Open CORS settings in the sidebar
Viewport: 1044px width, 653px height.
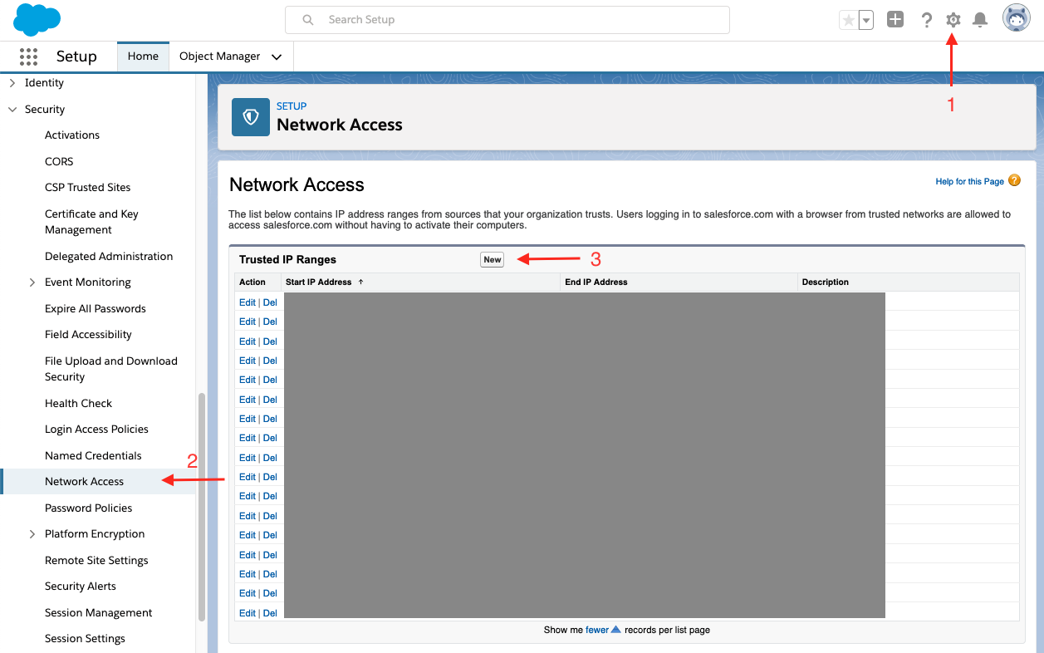tap(59, 162)
